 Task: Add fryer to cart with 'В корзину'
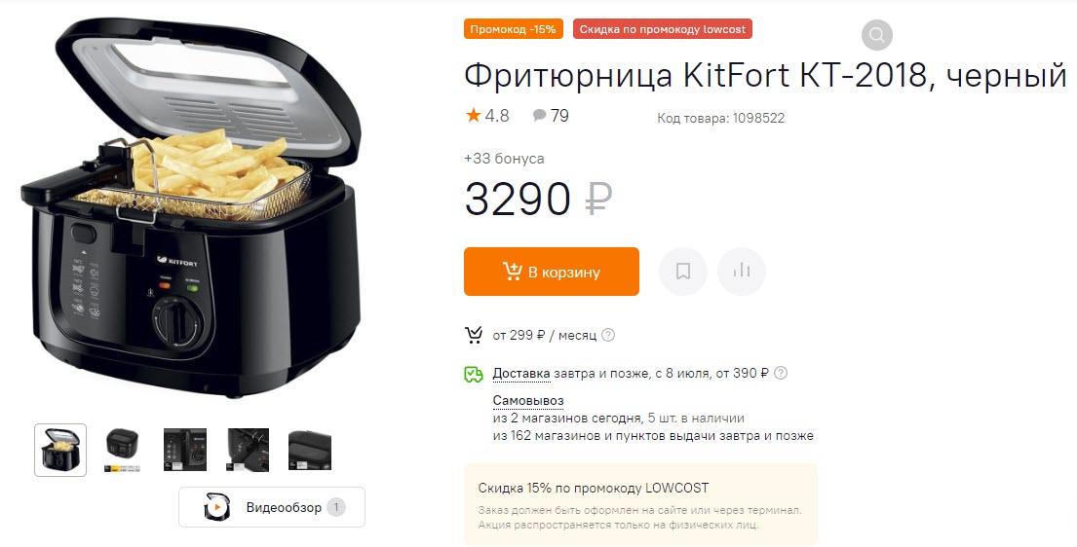point(552,272)
